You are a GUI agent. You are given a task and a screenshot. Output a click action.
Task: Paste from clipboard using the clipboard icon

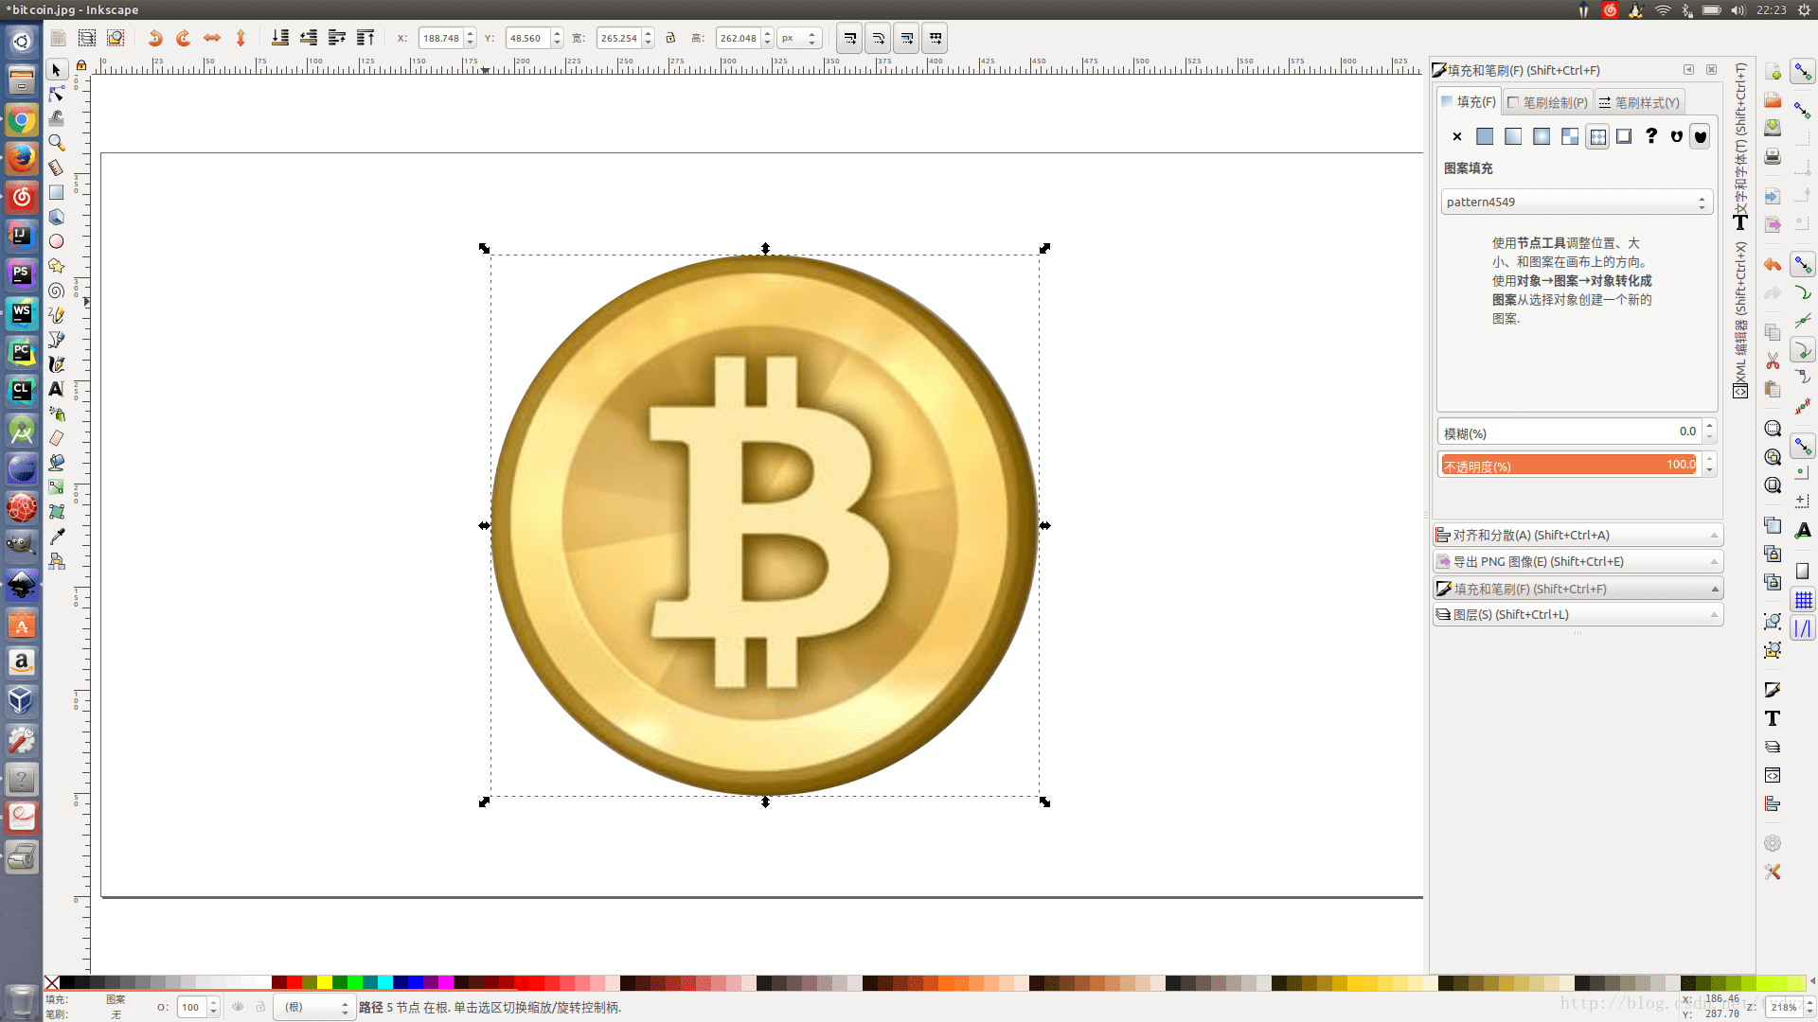tap(1773, 390)
